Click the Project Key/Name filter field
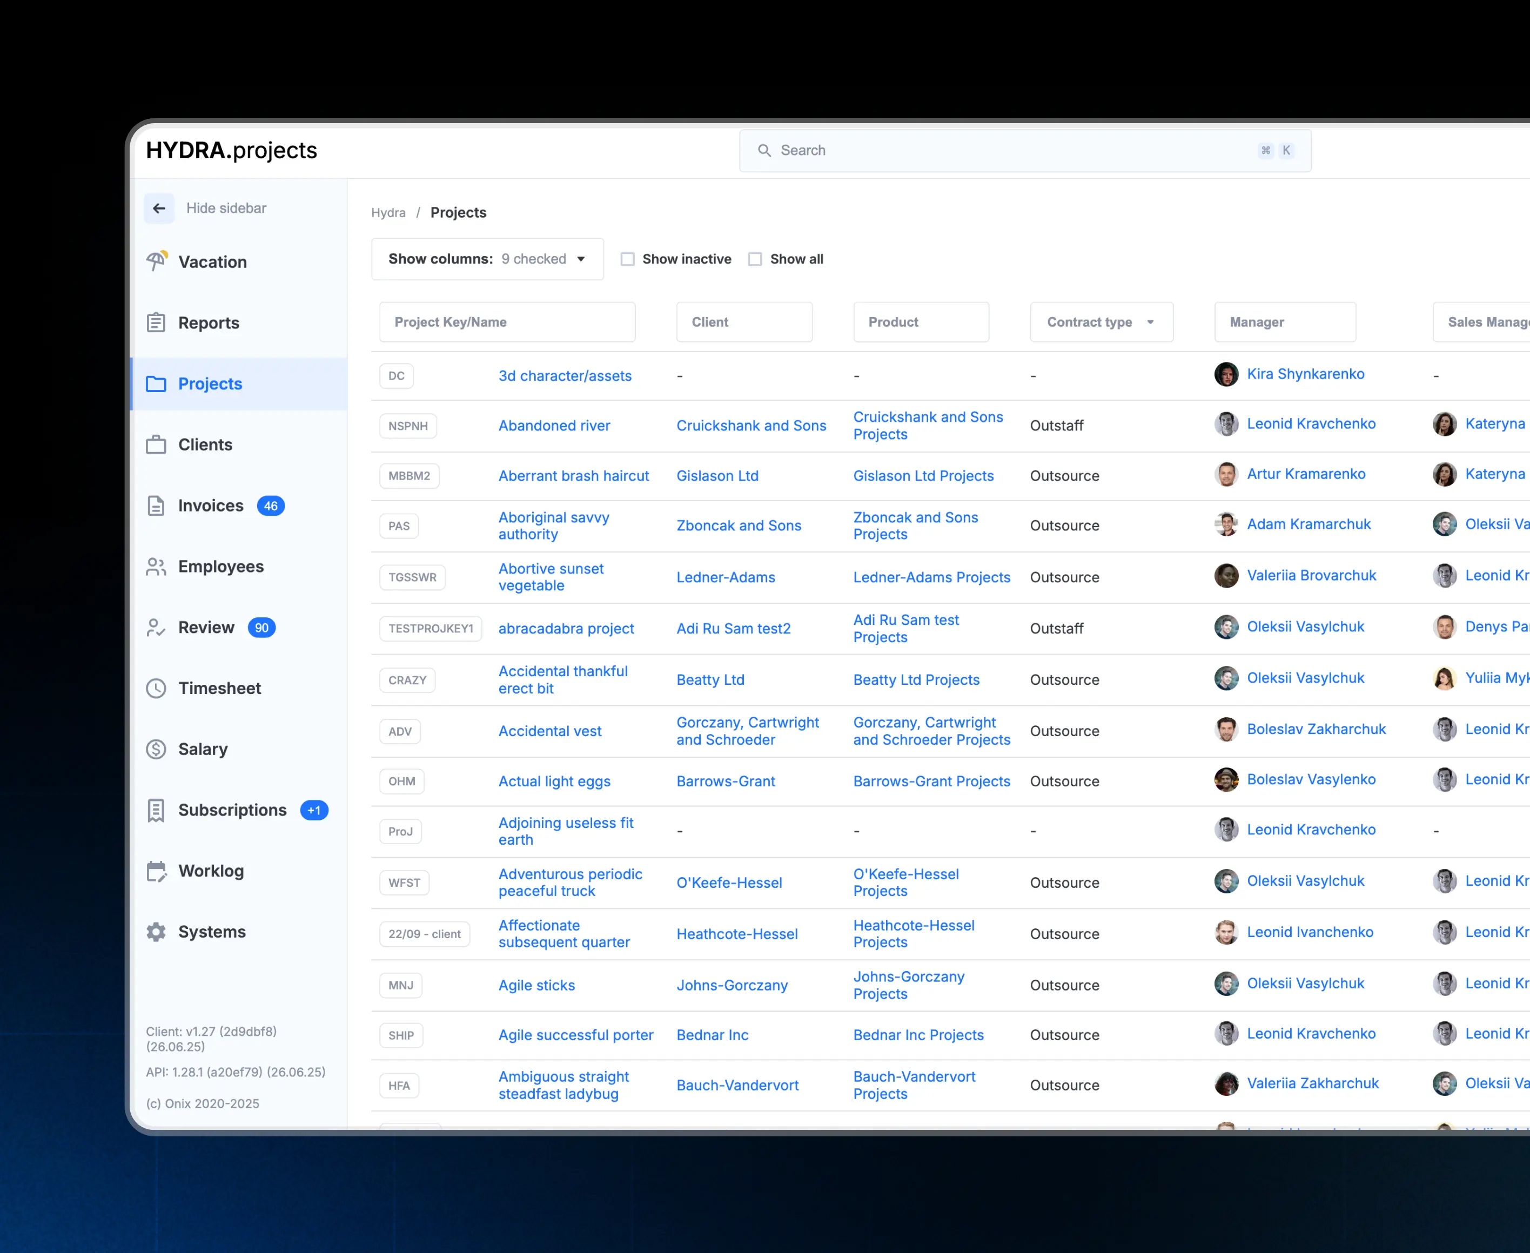This screenshot has width=1530, height=1253. point(507,322)
